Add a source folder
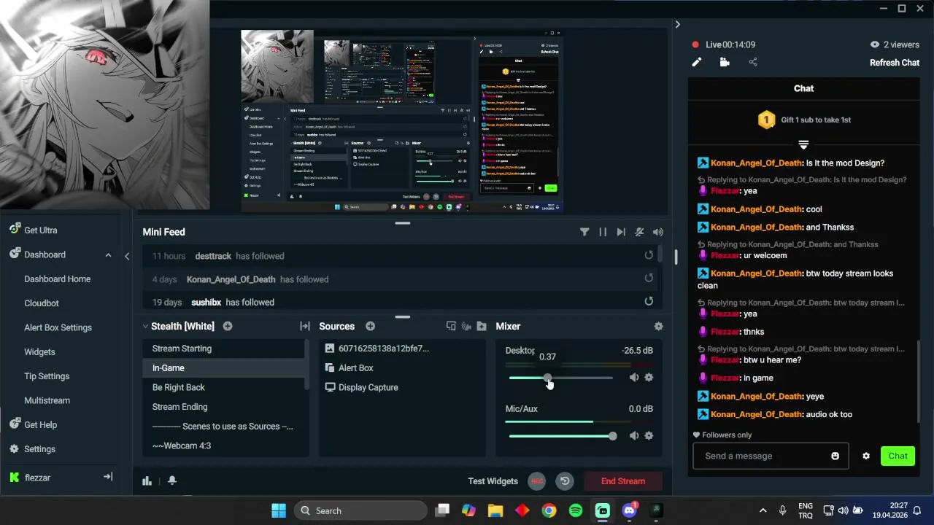Viewport: 934px width, 525px height. tap(482, 326)
